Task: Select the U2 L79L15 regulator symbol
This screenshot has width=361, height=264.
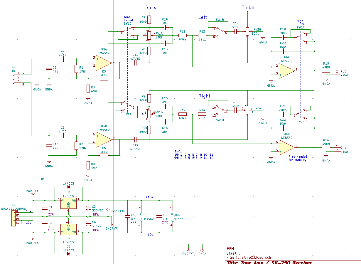Action: click(68, 229)
